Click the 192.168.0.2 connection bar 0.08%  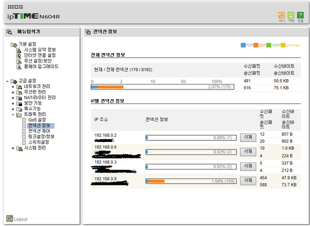tap(191, 138)
